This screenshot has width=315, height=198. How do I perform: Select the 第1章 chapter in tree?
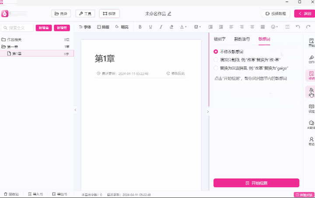click(37, 54)
